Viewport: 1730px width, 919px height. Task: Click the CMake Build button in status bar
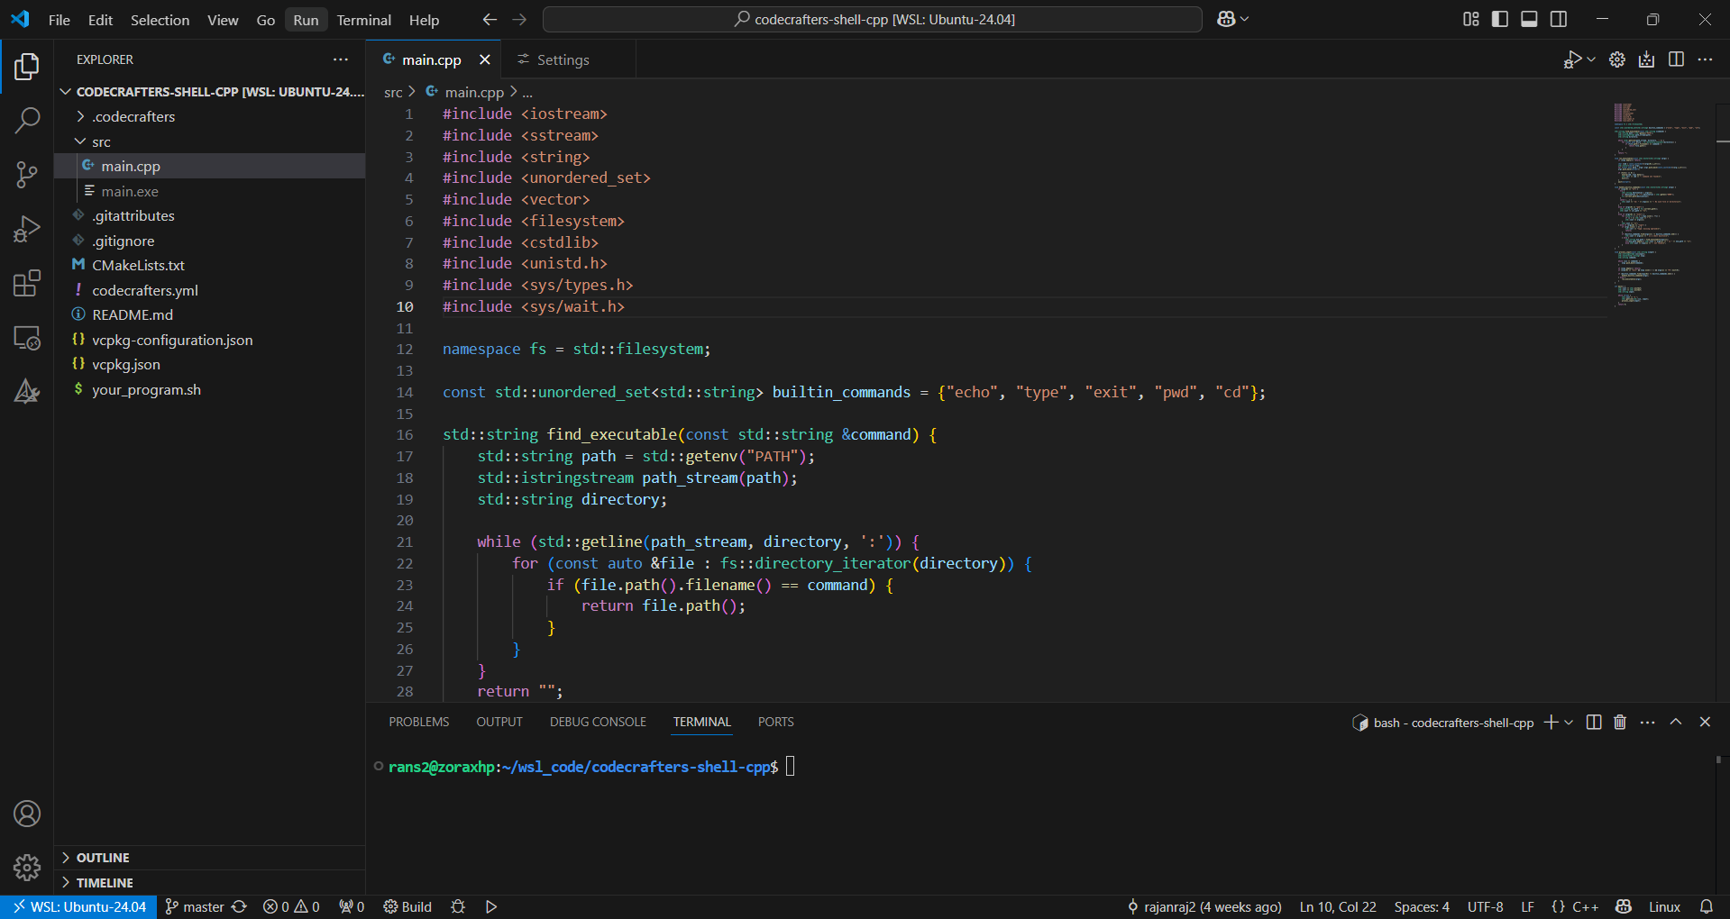pyautogui.click(x=407, y=906)
